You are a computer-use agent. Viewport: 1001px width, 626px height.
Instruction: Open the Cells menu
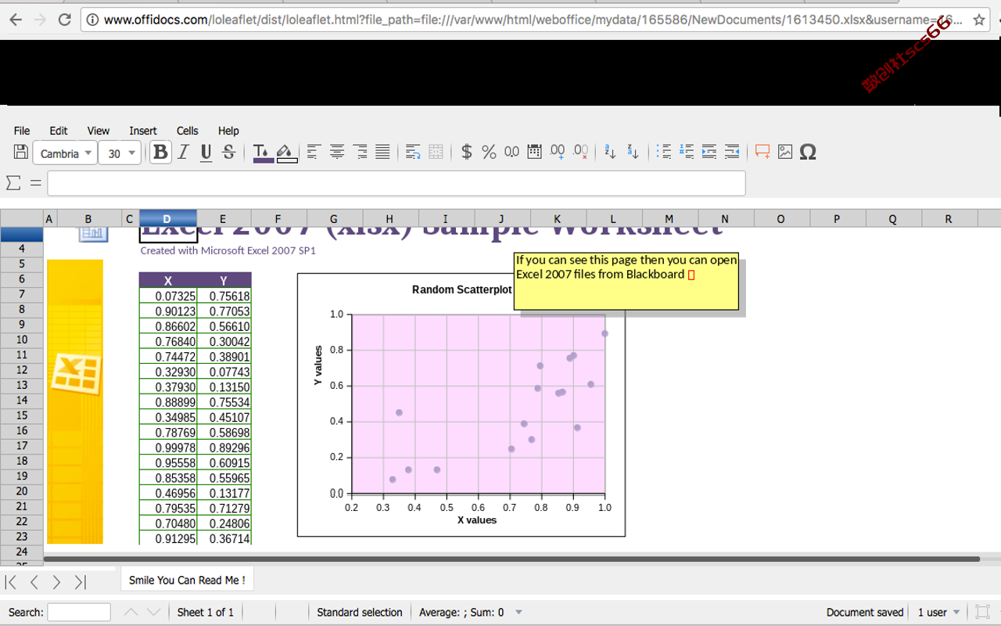coord(188,131)
